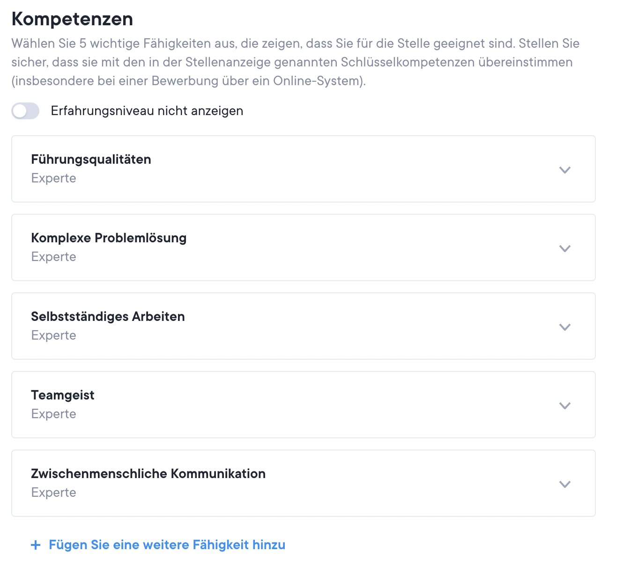Click the plus icon to add skill
Image resolution: width=623 pixels, height=566 pixels.
(36, 545)
